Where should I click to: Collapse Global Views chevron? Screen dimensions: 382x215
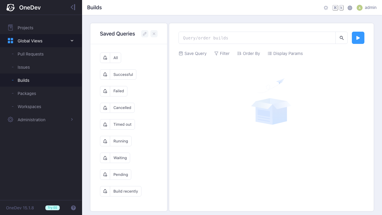pyautogui.click(x=72, y=41)
